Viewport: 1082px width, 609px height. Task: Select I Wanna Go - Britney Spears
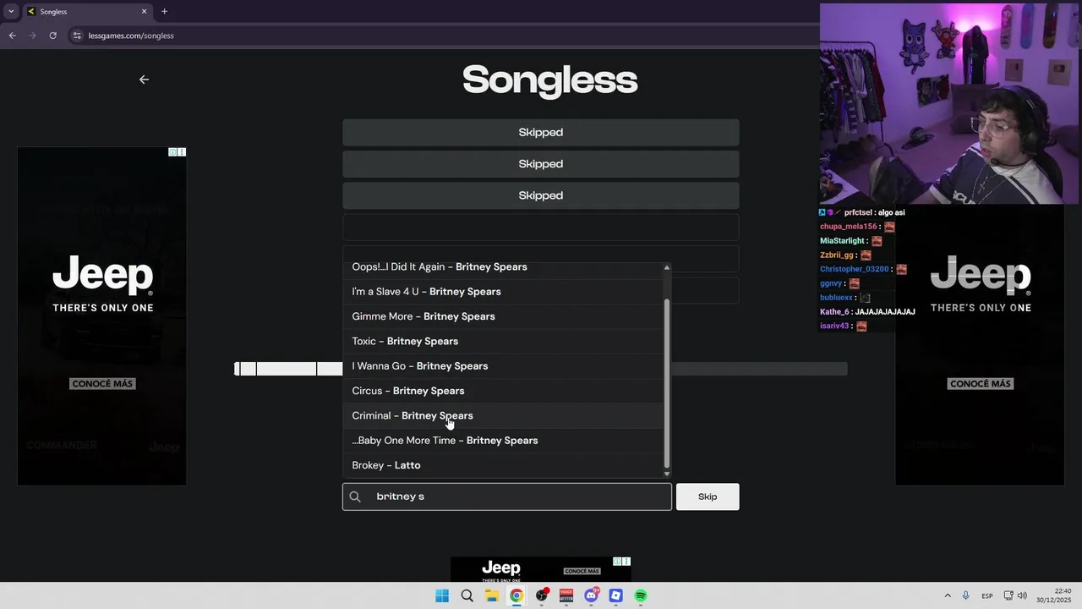tap(503, 366)
